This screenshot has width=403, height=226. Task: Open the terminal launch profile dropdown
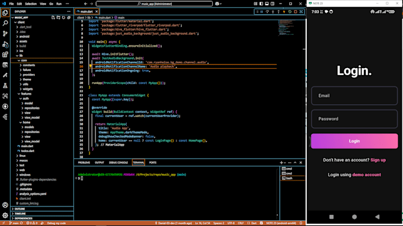click(x=285, y=163)
